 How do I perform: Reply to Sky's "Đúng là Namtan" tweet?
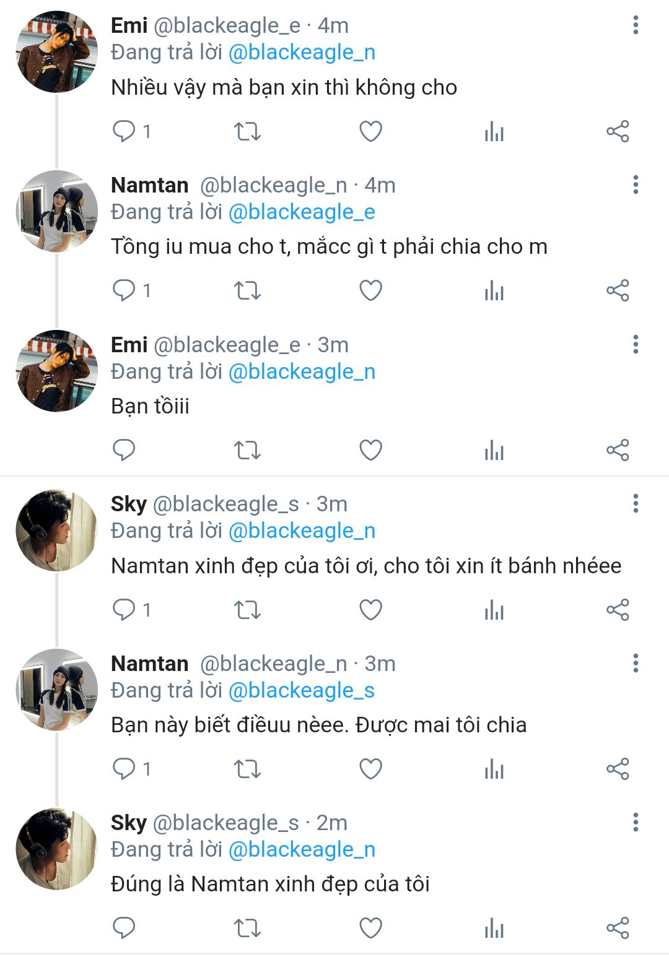click(x=124, y=928)
